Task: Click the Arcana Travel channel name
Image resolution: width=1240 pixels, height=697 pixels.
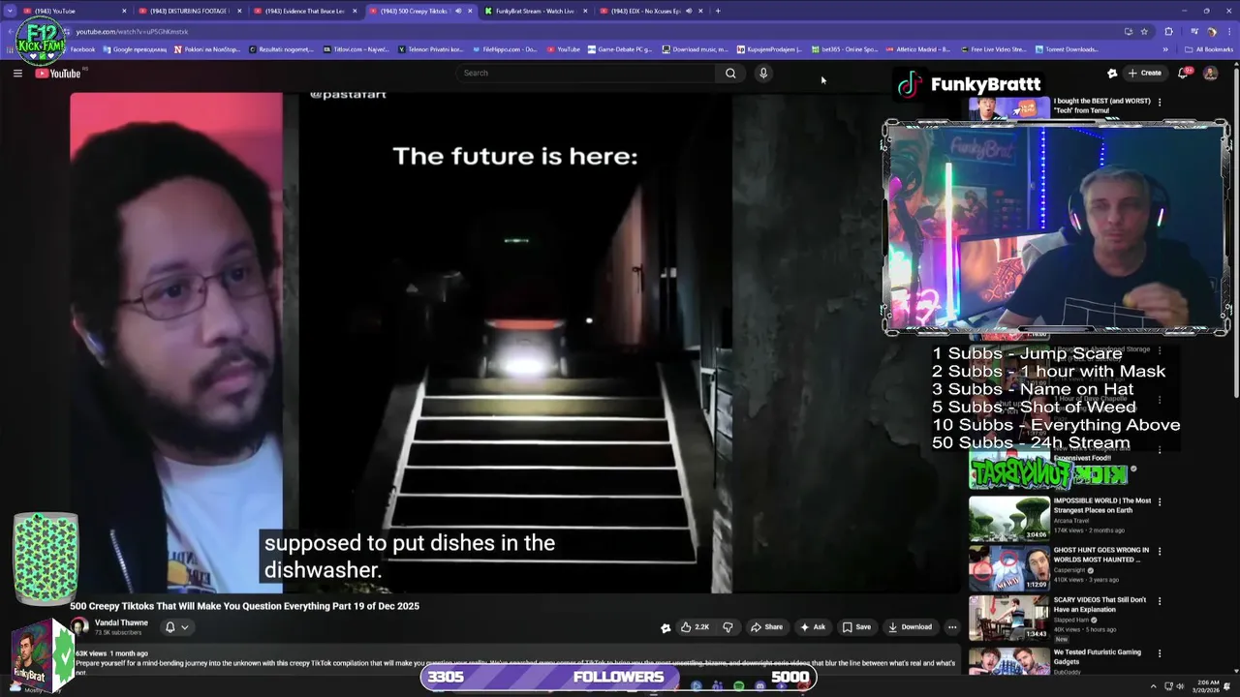Action: [1073, 521]
